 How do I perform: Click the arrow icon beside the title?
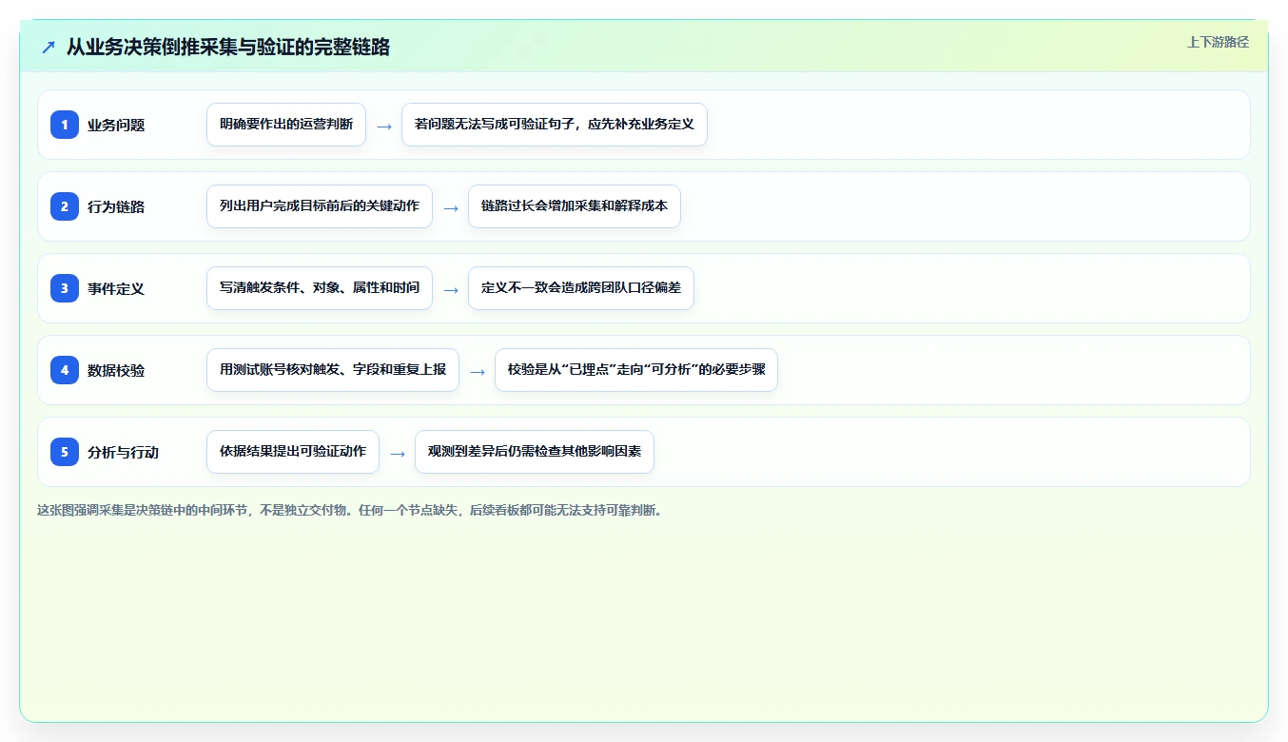48,47
